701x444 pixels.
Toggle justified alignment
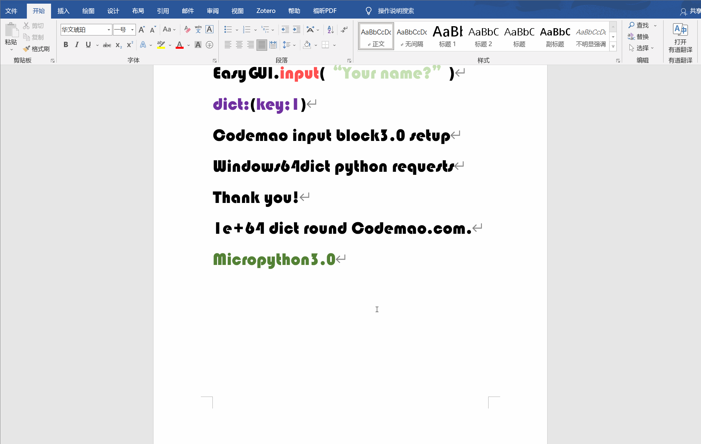(262, 45)
